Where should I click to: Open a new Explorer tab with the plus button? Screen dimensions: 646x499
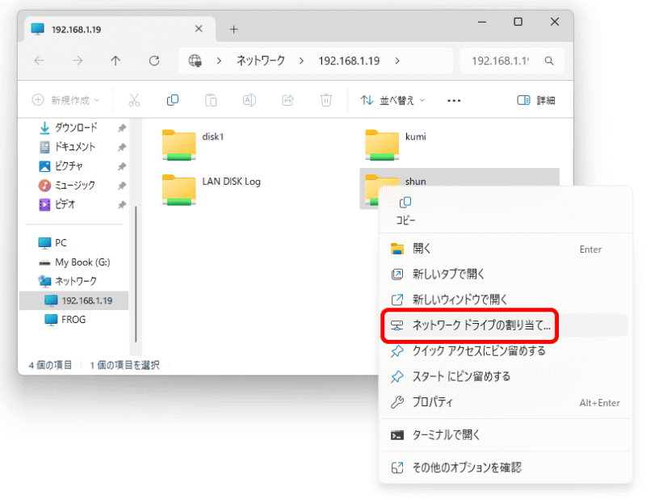pyautogui.click(x=233, y=29)
